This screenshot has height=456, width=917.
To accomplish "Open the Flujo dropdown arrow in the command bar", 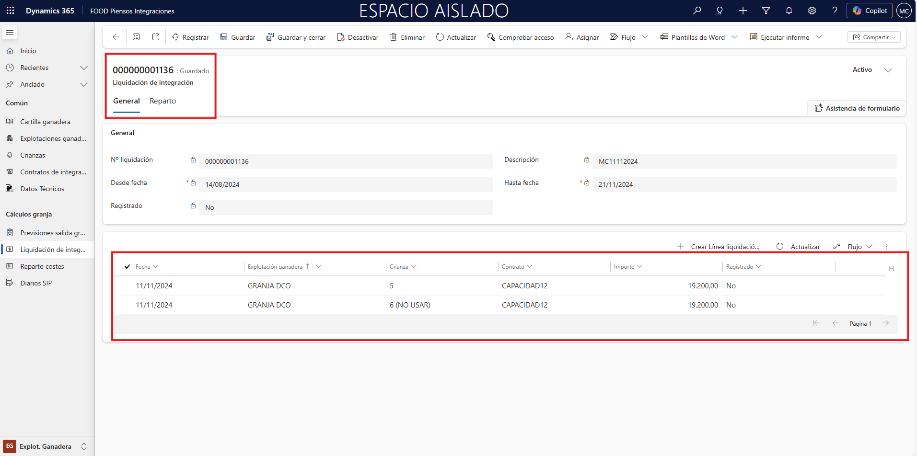I will click(x=645, y=37).
